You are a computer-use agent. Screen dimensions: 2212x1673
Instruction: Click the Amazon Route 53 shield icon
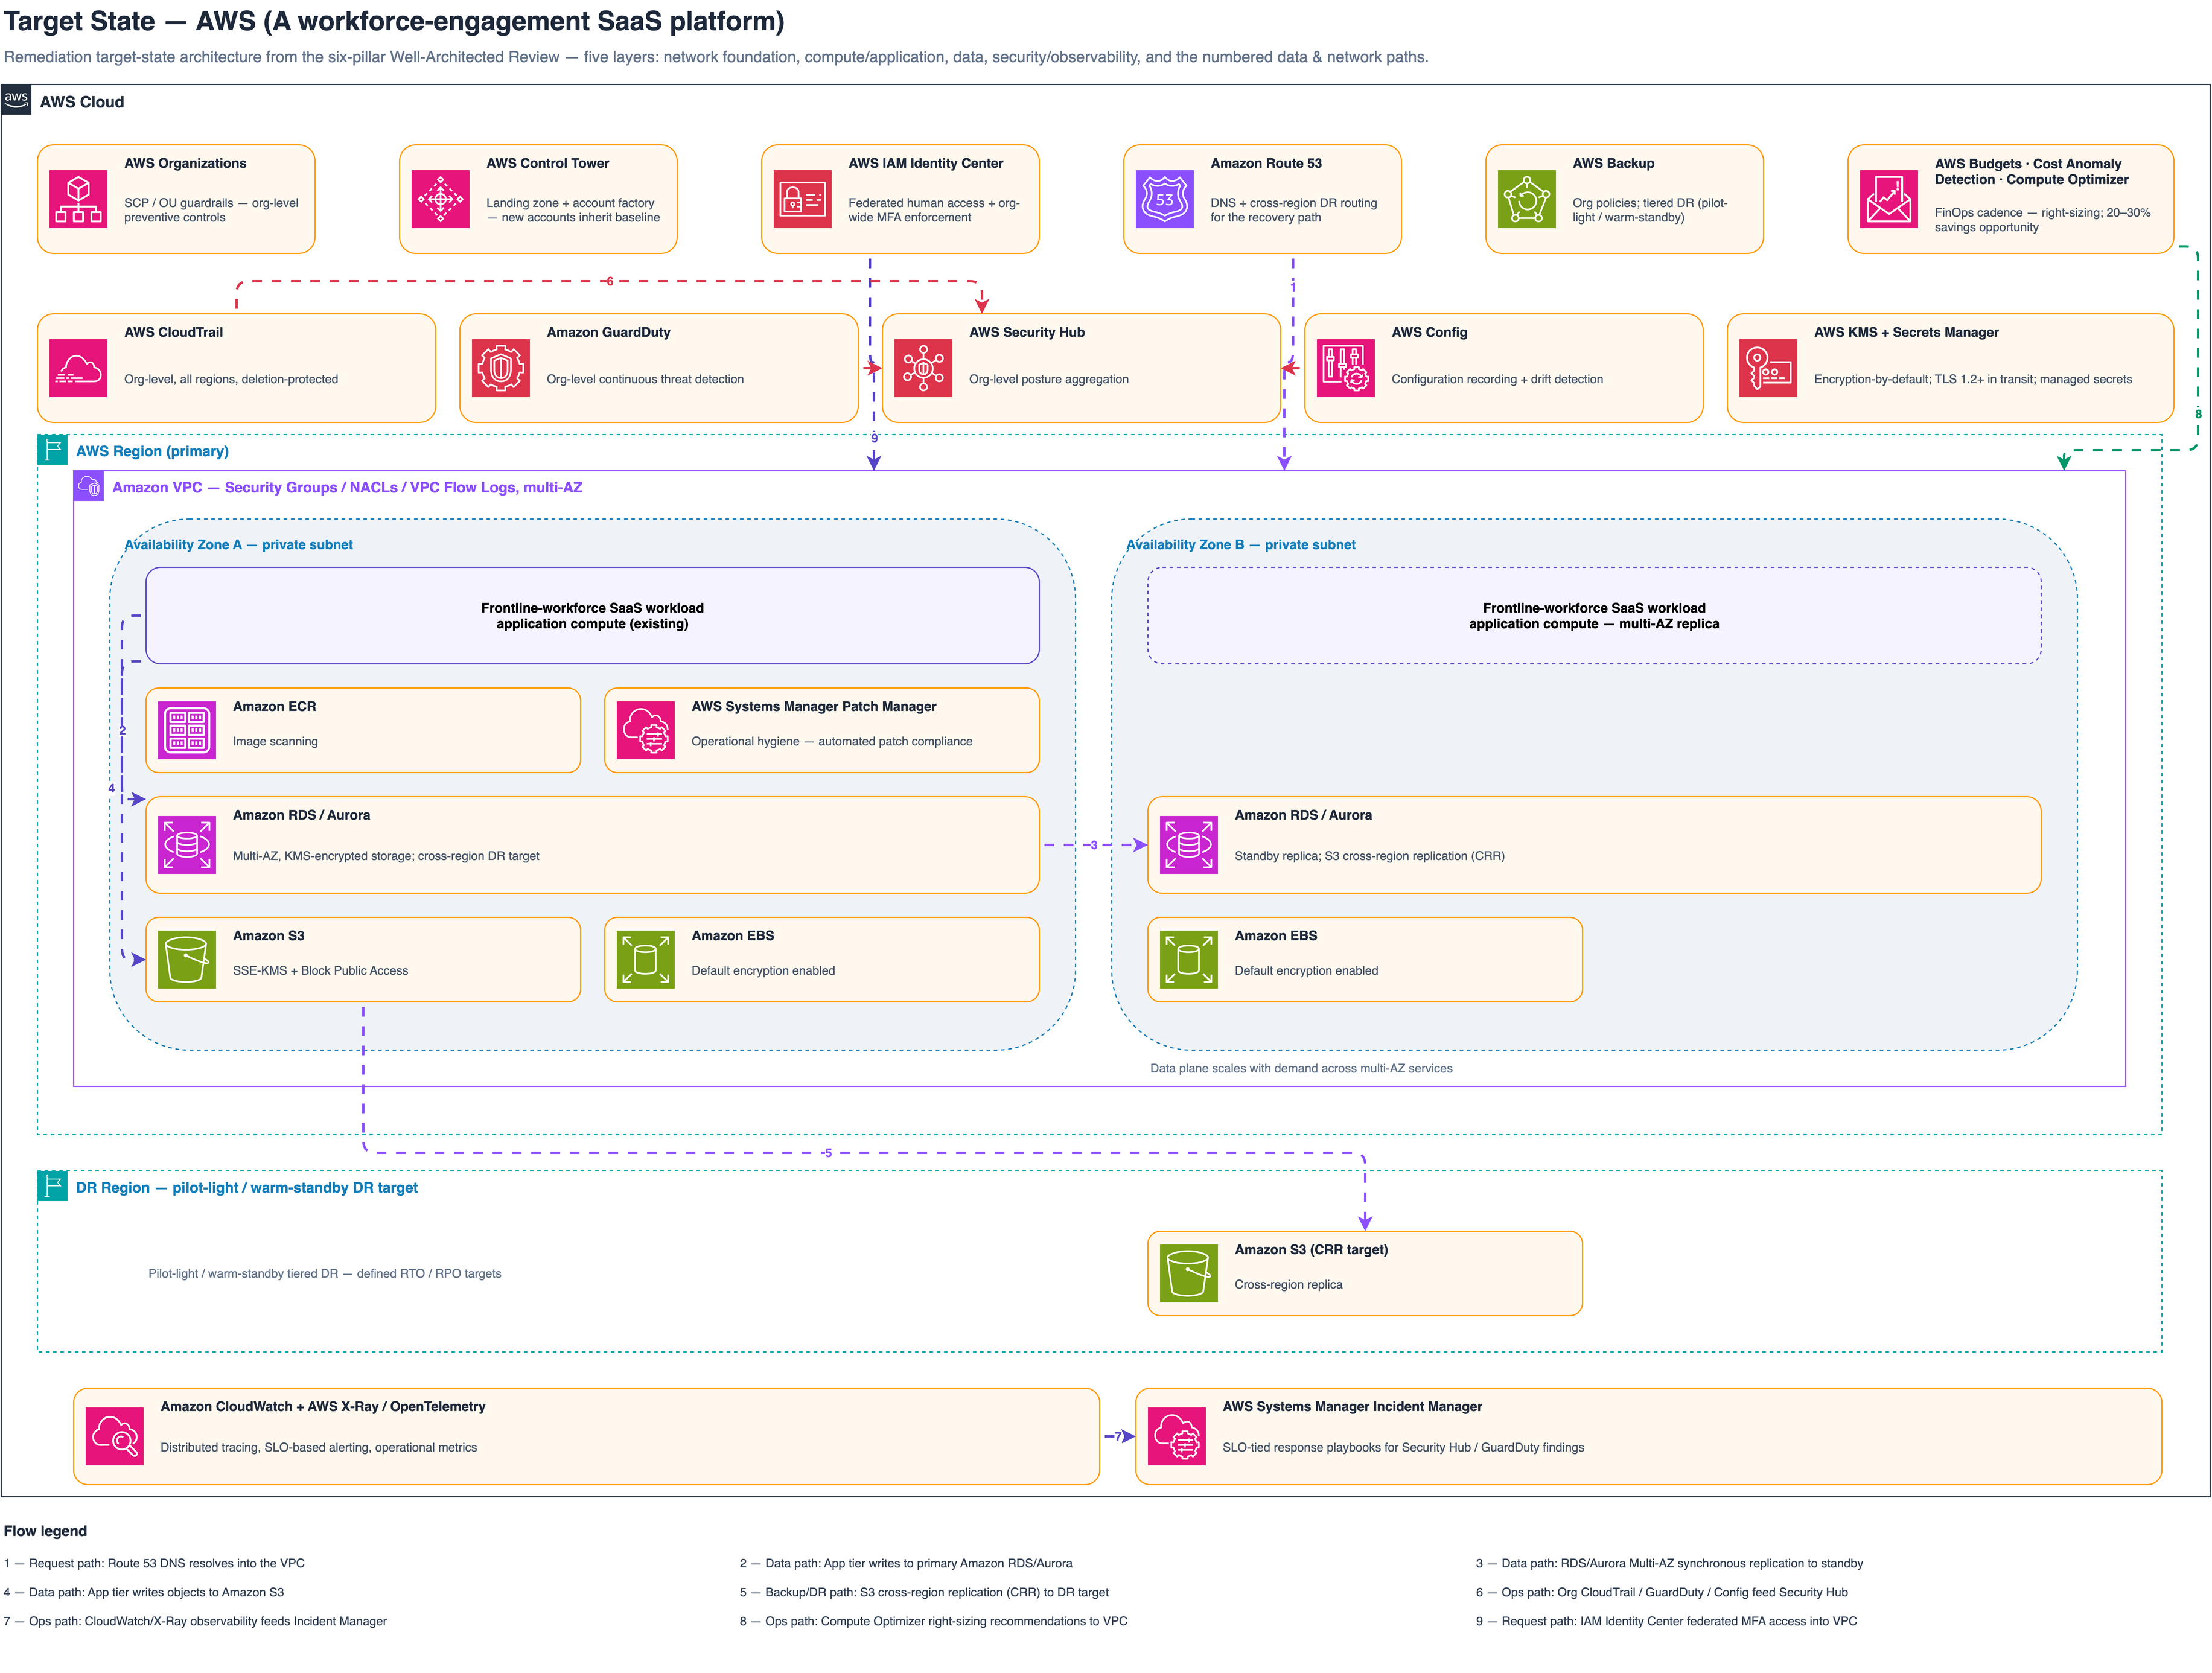click(1165, 200)
